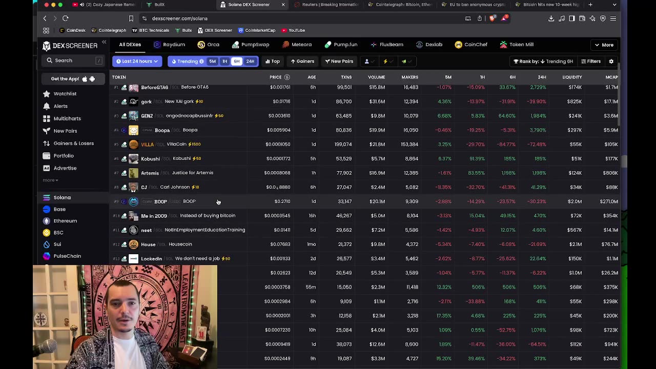Sort by the LIQUIDITY column
Screen dimensions: 656x369
point(572,77)
